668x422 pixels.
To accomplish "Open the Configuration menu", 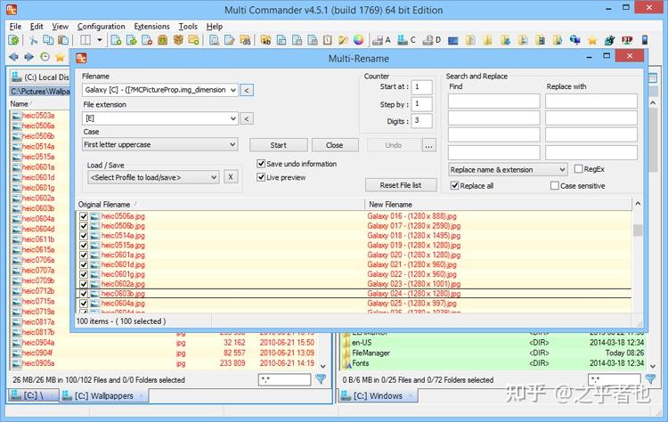I will click(x=101, y=27).
